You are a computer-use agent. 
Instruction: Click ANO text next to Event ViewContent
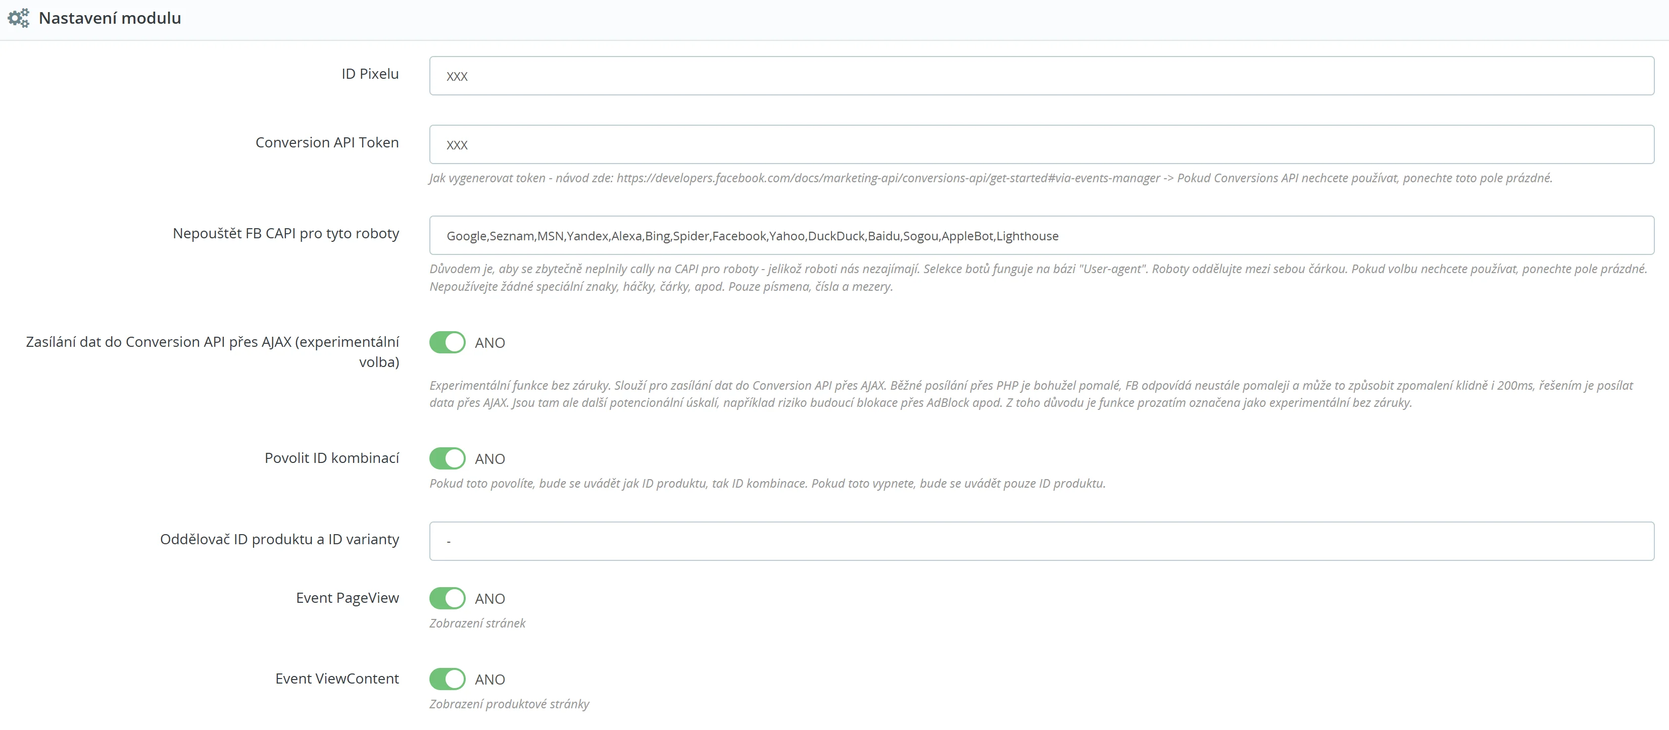tap(490, 680)
